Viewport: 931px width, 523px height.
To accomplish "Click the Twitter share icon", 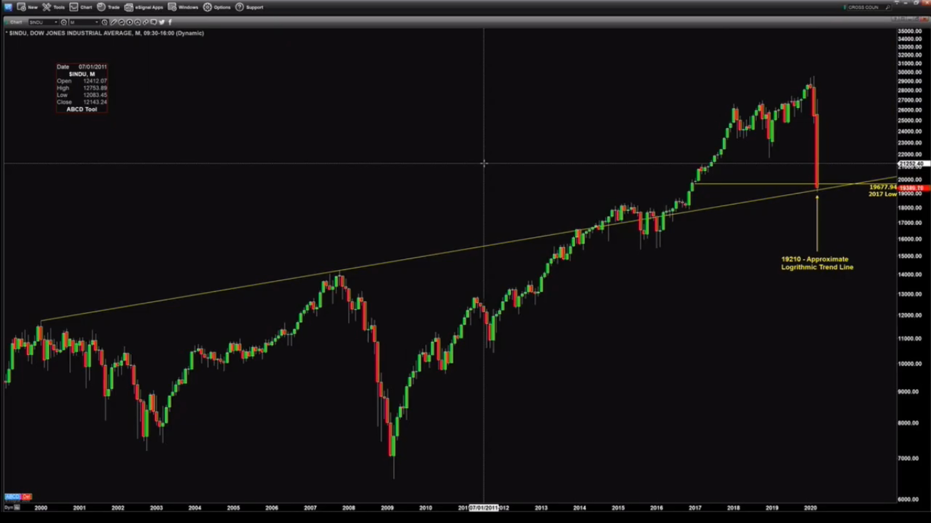I will tap(162, 22).
